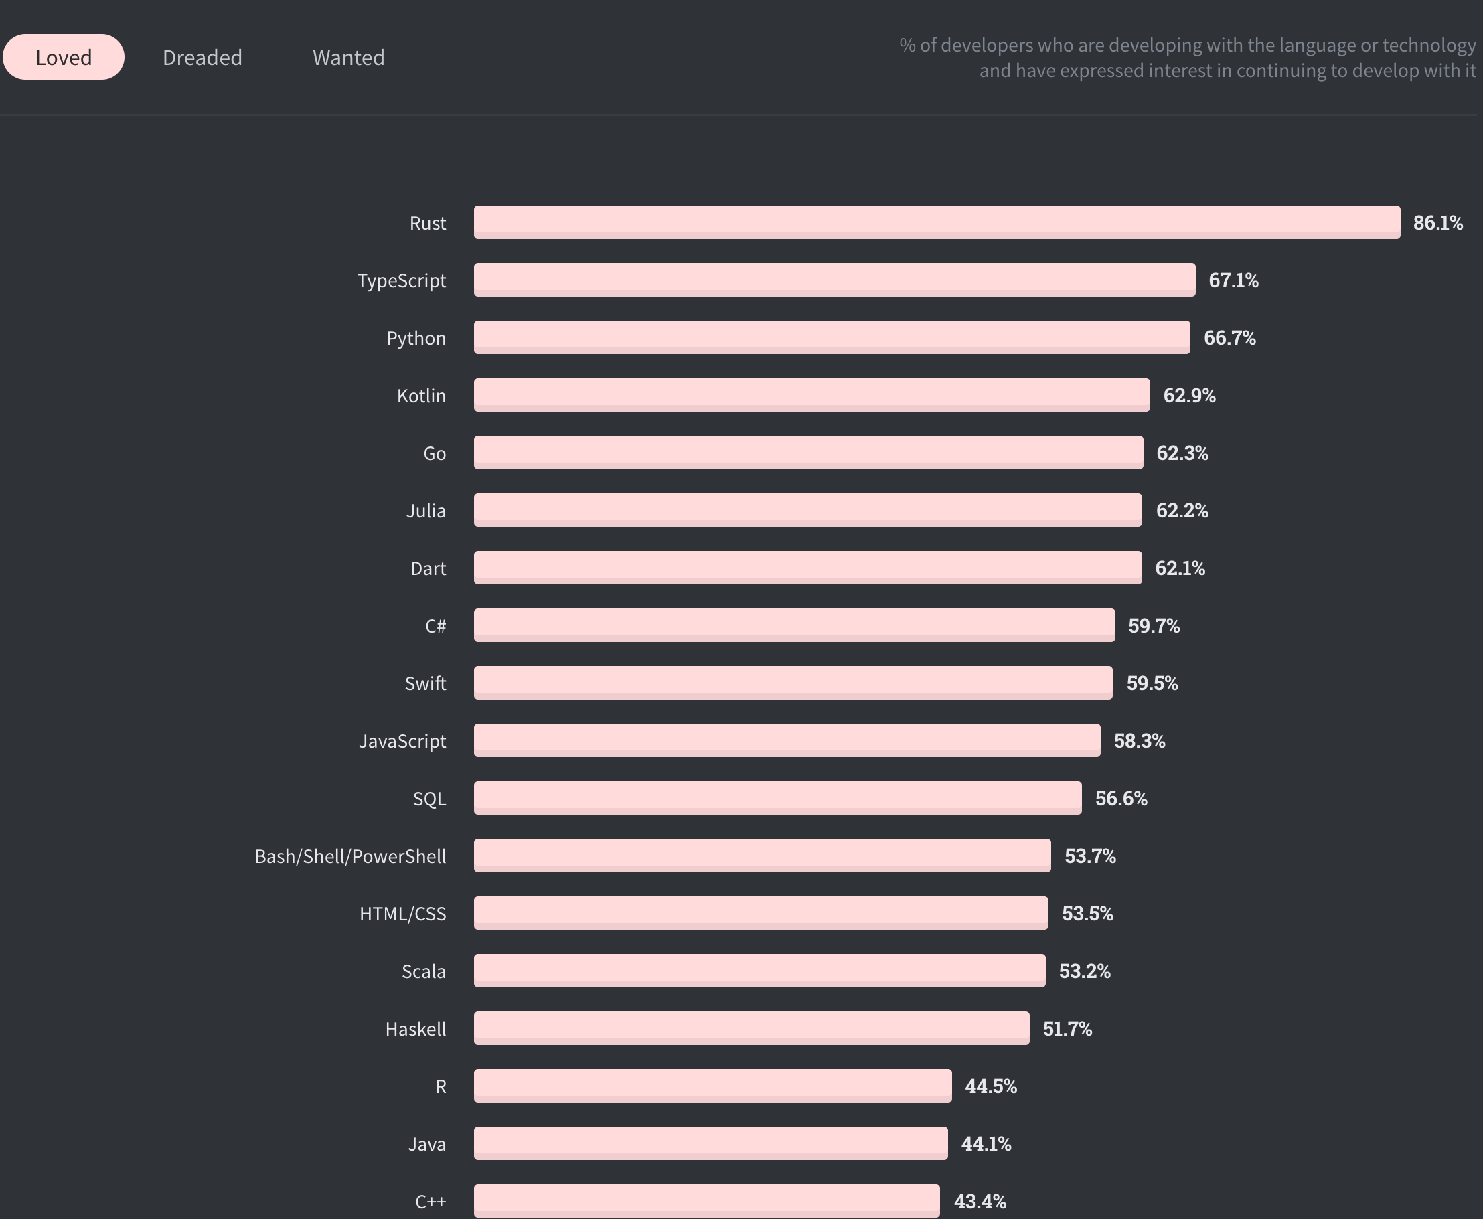Click the SQL label

tap(429, 798)
